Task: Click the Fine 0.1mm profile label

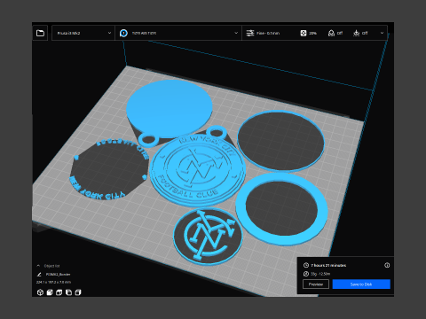Action: (x=268, y=34)
